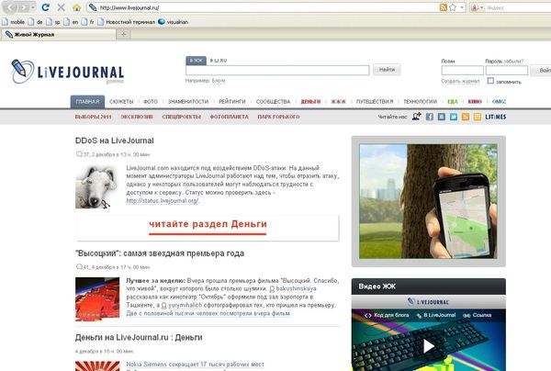This screenshot has height=371, width=551.
Task: Open the 'ВЫБОРЫ 2011' submenu link
Action: (x=93, y=117)
